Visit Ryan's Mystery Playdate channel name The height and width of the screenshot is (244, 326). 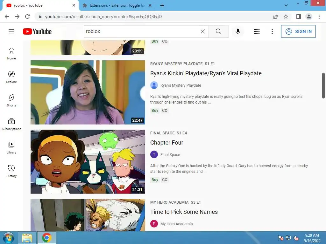(x=181, y=85)
